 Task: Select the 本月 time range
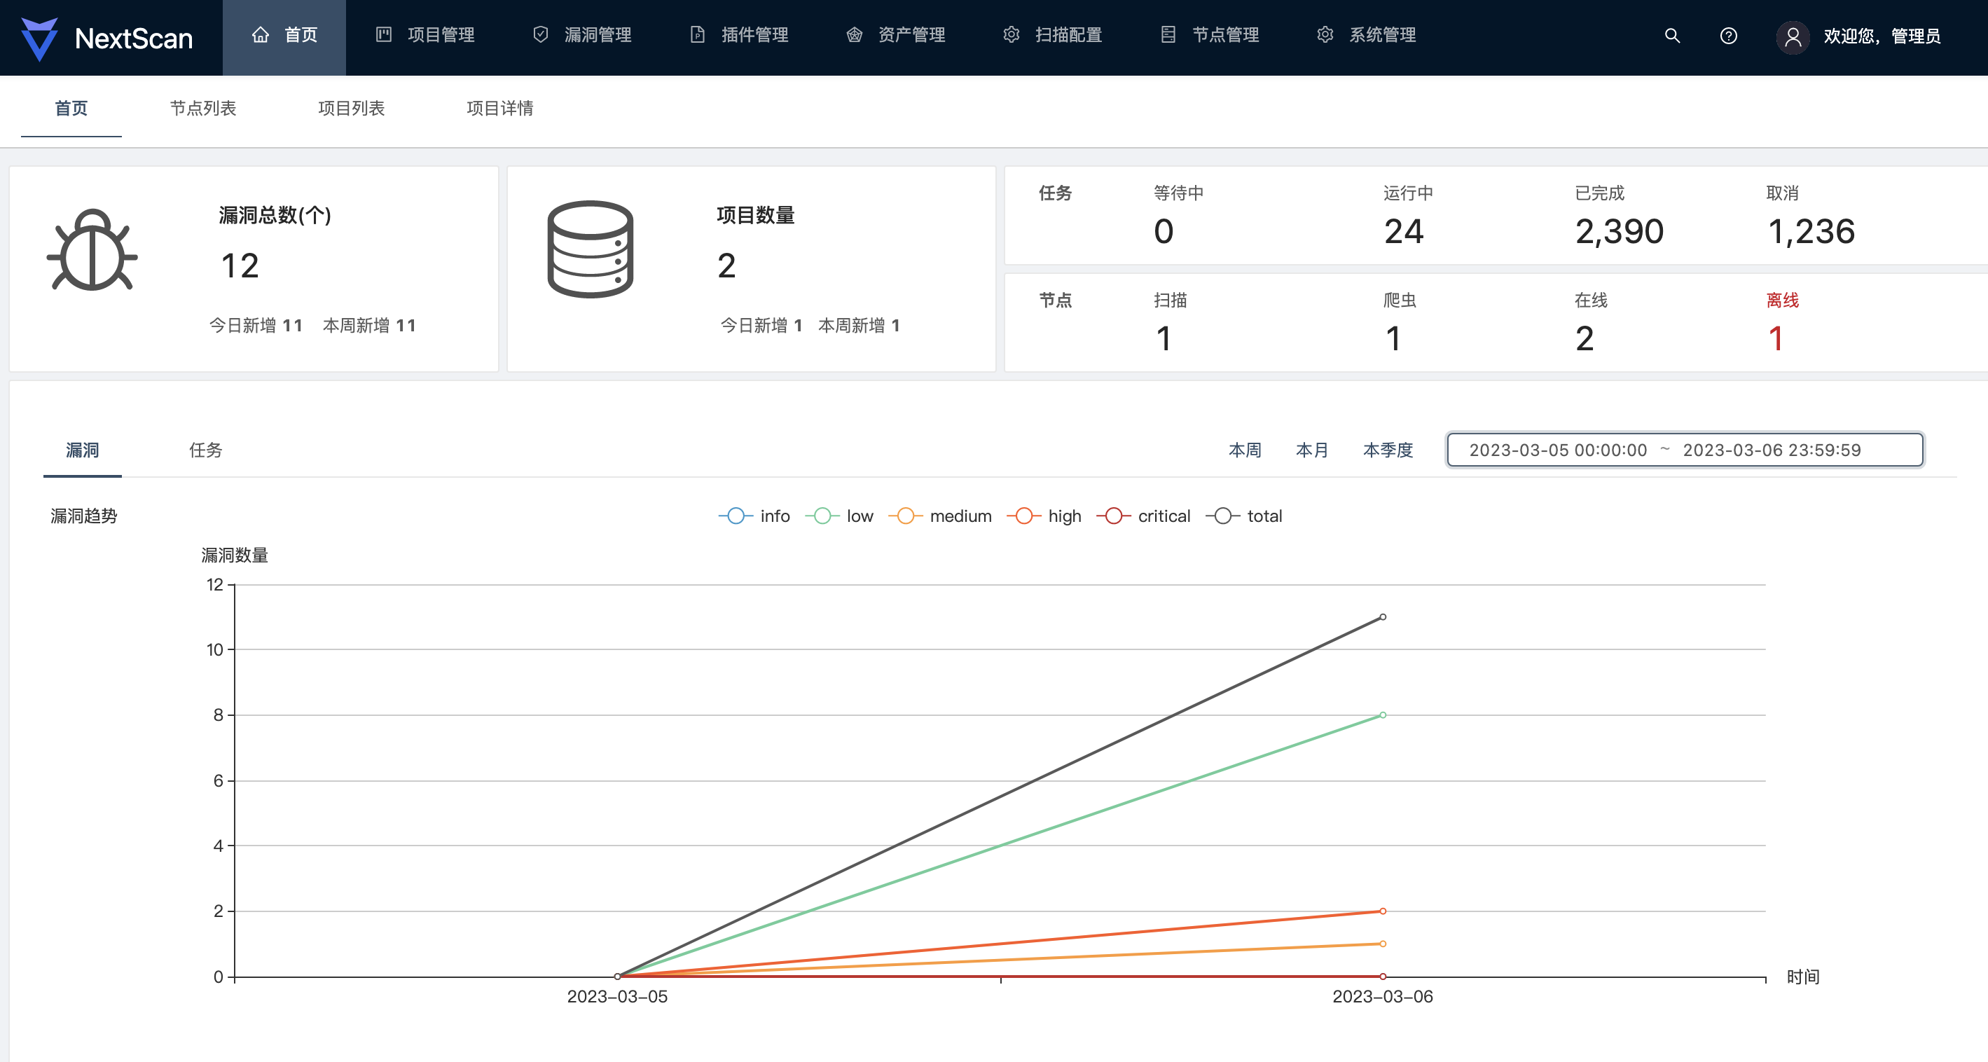tap(1311, 450)
